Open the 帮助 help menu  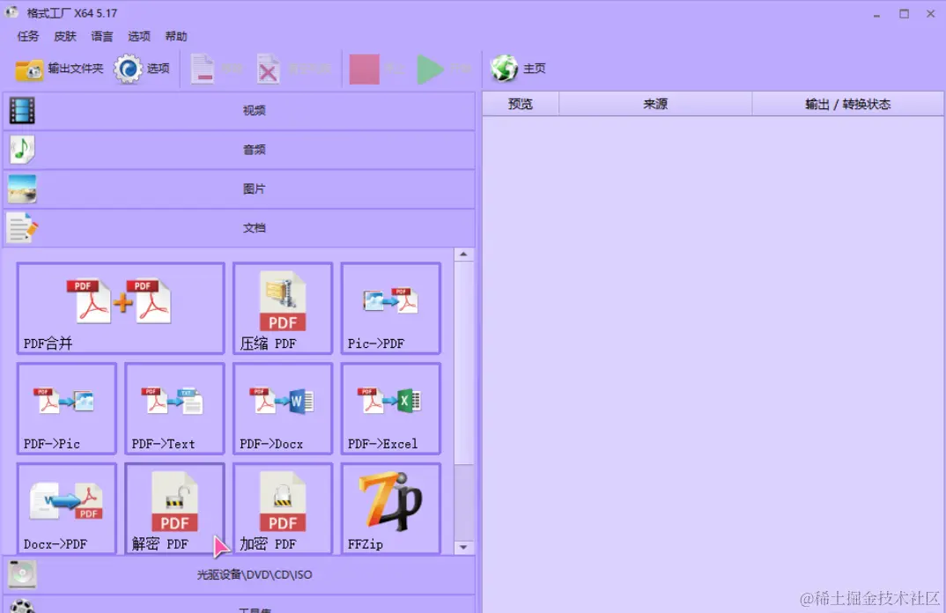(x=176, y=36)
